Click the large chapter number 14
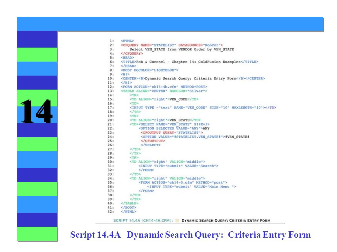 (x=37, y=111)
